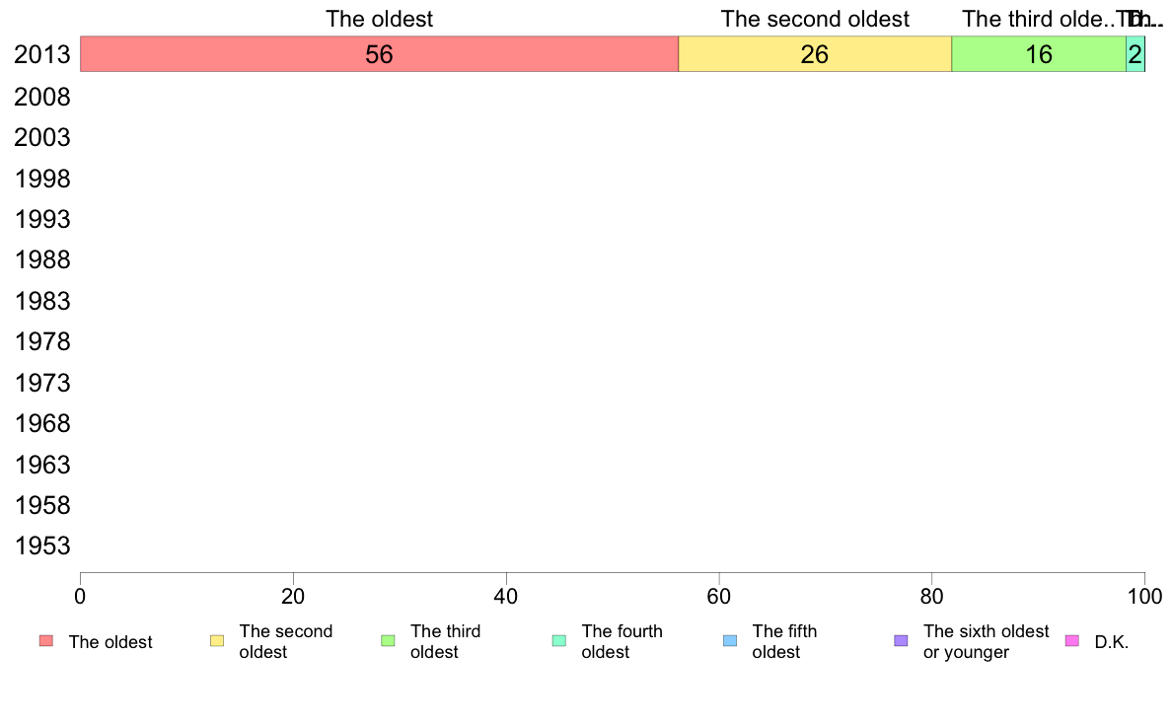This screenshot has width=1172, height=726.
Task: Click the red 'The oldest' legend swatch
Action: tap(46, 641)
